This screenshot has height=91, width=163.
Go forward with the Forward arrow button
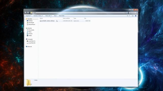(x=28, y=13)
